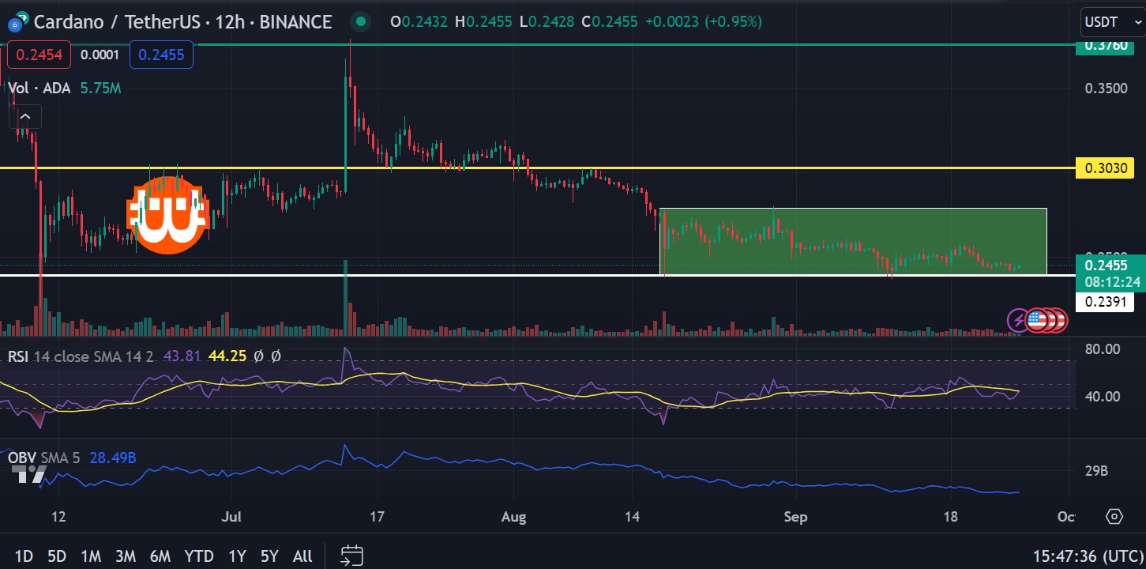Click the front US flag economic event icon
The height and width of the screenshot is (569, 1146).
pyautogui.click(x=1035, y=320)
